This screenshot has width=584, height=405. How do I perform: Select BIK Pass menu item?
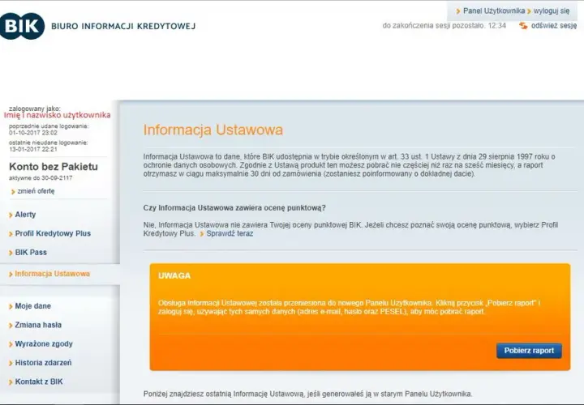pyautogui.click(x=31, y=253)
